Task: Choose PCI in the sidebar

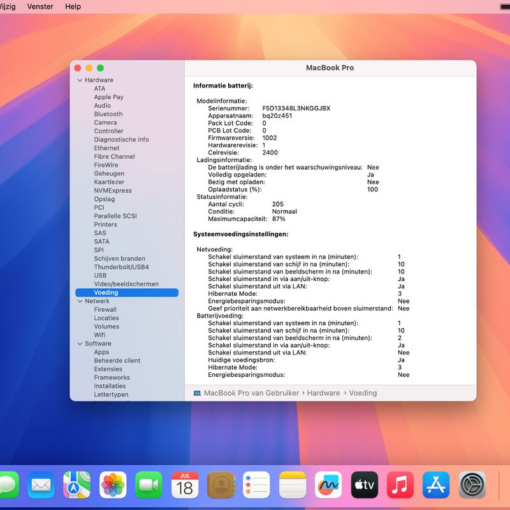Action: click(99, 208)
